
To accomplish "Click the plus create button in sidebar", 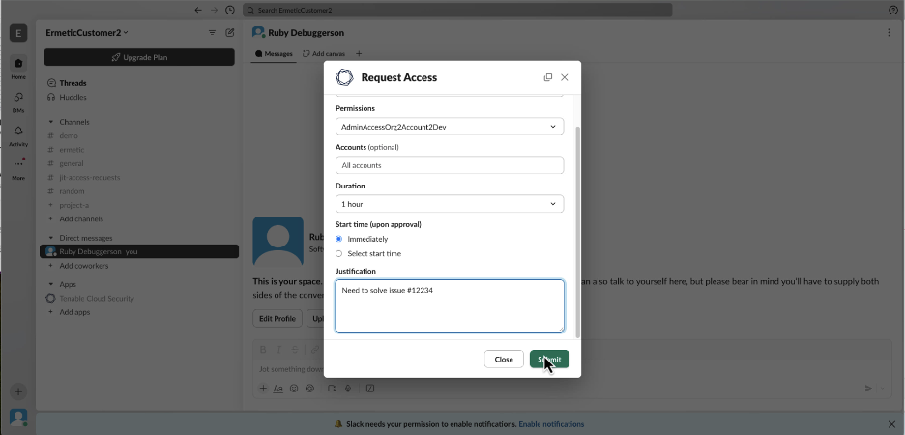I will 18,391.
